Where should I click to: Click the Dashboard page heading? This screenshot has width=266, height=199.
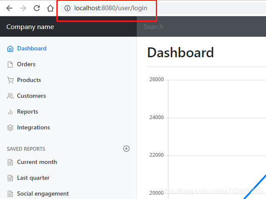coord(181,53)
